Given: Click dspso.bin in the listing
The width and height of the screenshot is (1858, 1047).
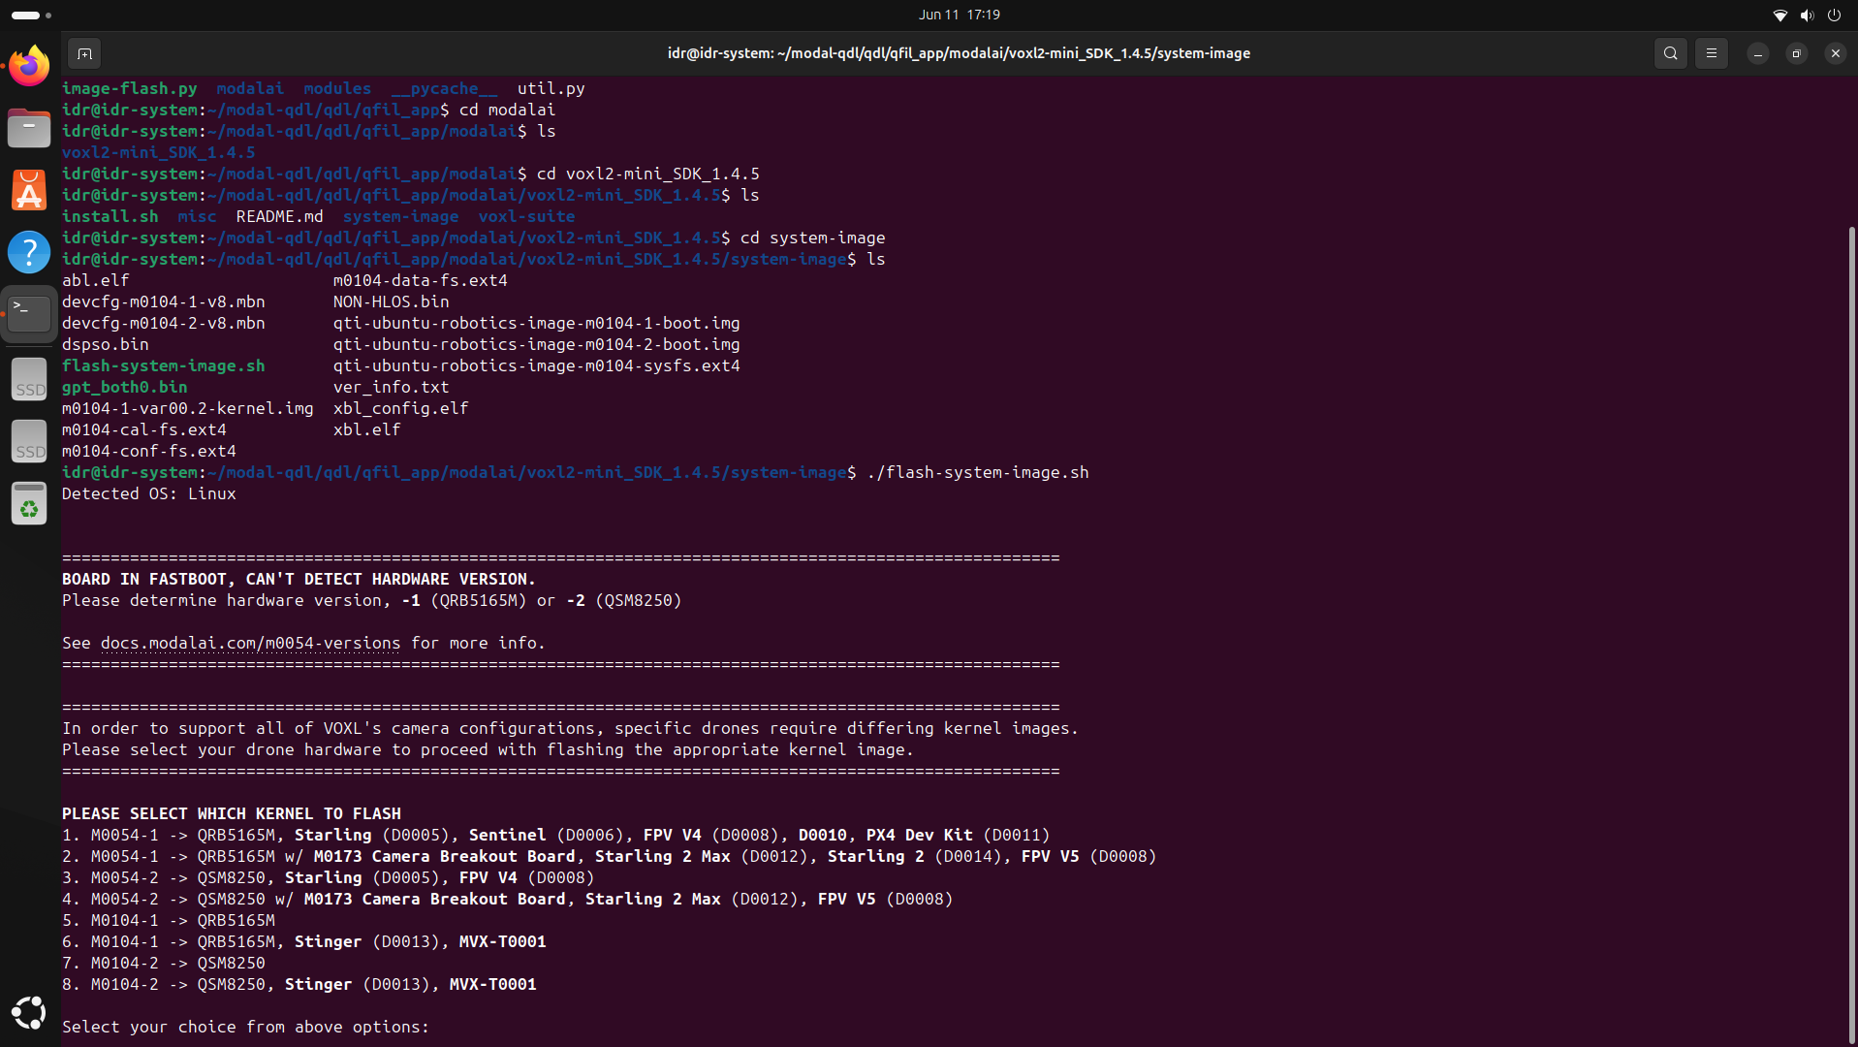Looking at the screenshot, I should coord(105,344).
